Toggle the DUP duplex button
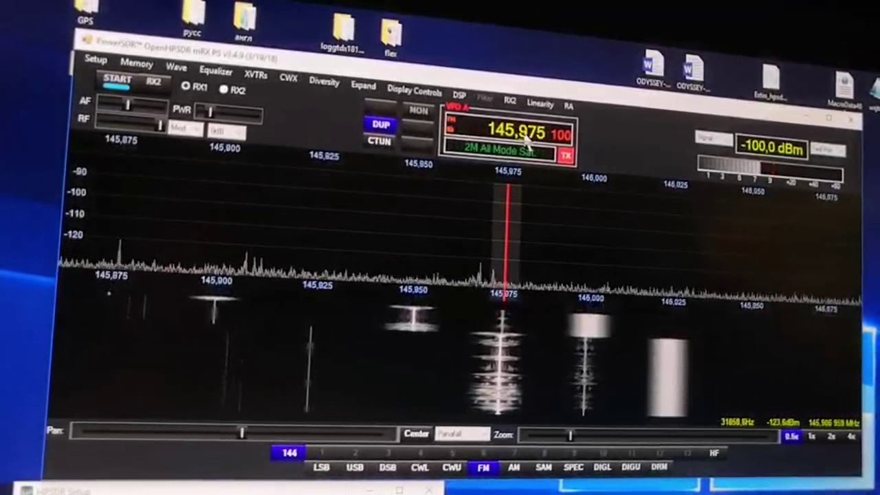The image size is (880, 495). tap(380, 124)
